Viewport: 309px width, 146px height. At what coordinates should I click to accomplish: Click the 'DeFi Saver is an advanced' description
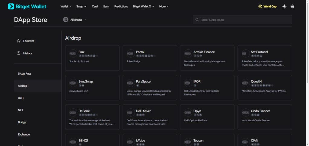click(147, 122)
